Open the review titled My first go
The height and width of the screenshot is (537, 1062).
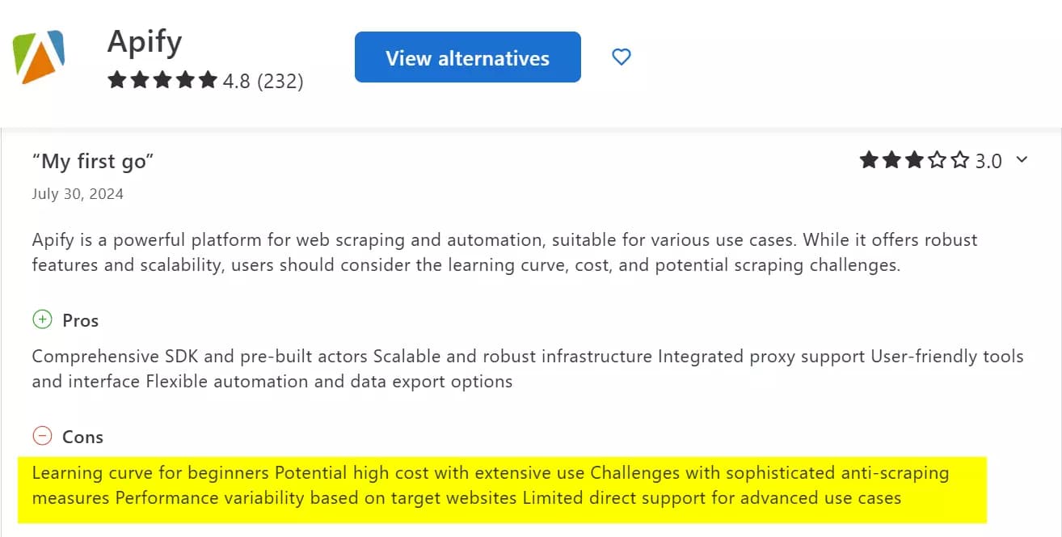93,160
